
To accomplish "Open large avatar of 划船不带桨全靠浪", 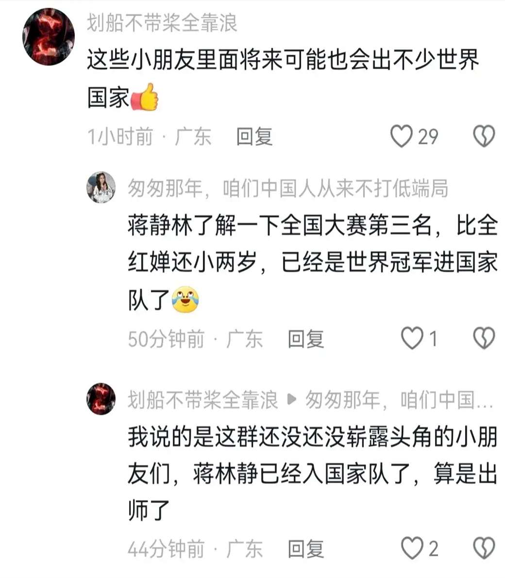I will pos(49,37).
